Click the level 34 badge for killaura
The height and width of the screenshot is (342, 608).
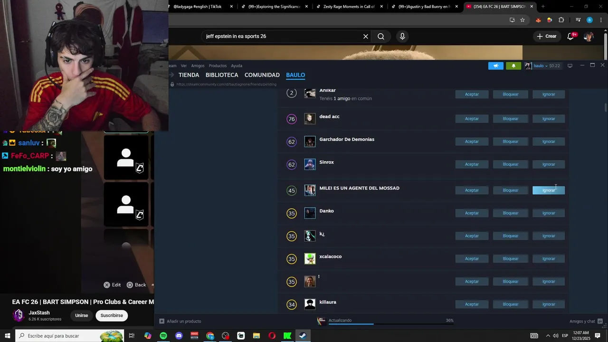point(292,304)
